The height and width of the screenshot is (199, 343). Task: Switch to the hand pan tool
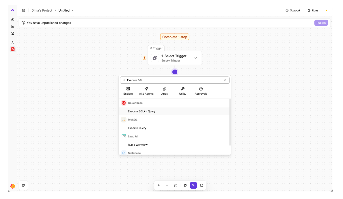tap(185, 185)
